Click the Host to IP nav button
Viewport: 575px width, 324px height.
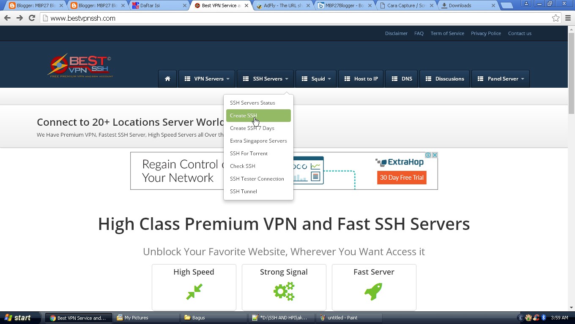click(x=361, y=79)
